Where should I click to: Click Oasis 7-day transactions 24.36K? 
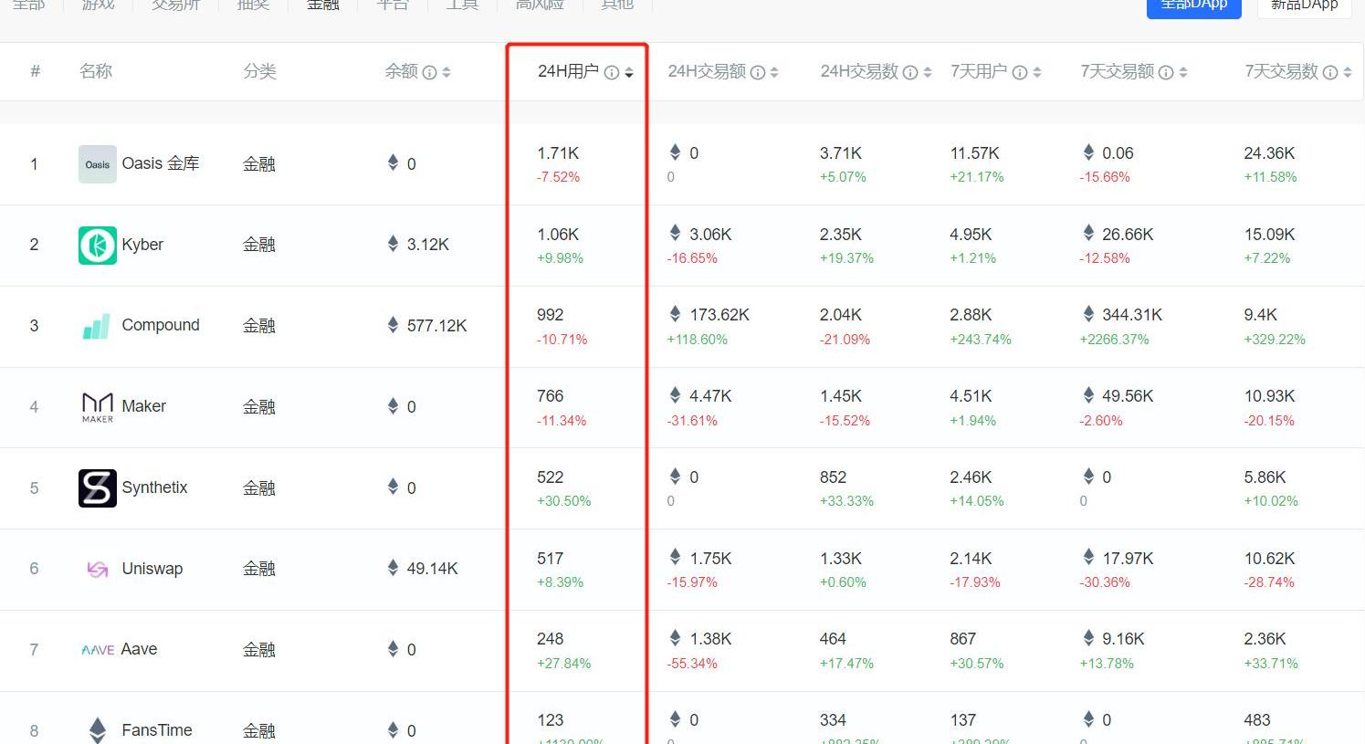coord(1269,153)
